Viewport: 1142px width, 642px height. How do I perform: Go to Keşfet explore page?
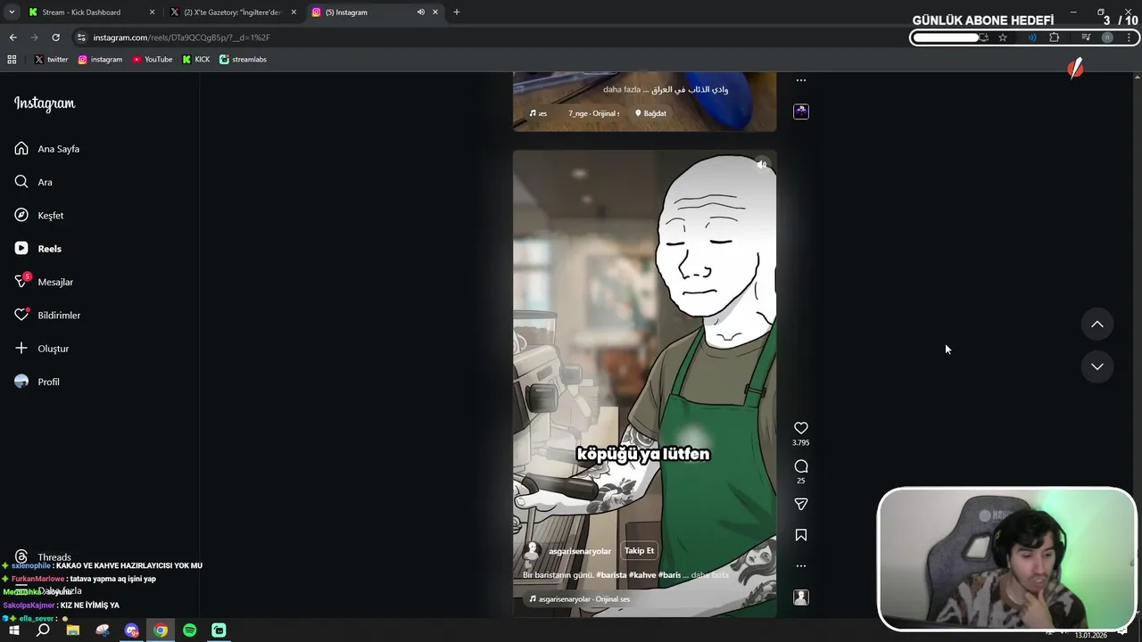39,215
